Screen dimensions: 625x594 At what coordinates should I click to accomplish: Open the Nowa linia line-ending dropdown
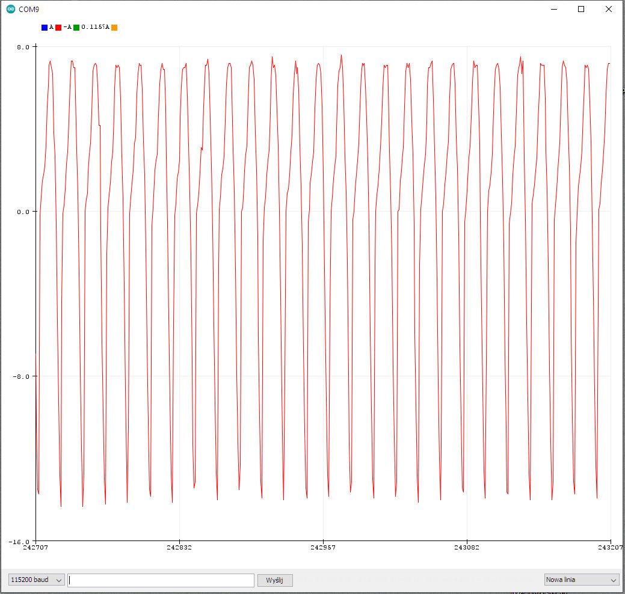582,580
